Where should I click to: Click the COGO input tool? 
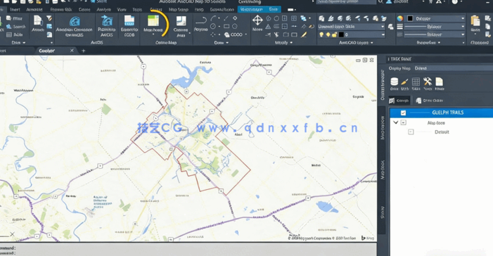pos(233,34)
